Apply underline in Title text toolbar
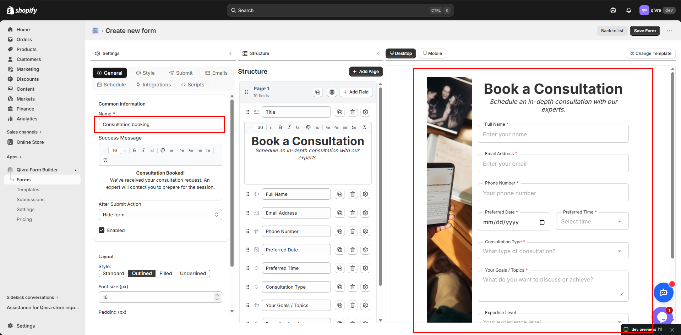The height and width of the screenshot is (335, 681). coord(298,127)
